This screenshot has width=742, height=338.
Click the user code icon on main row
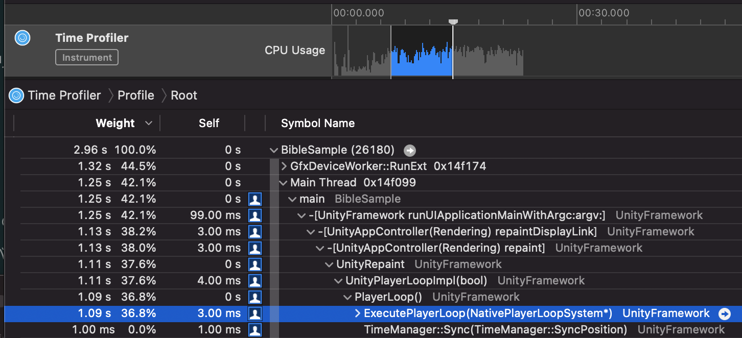click(255, 199)
